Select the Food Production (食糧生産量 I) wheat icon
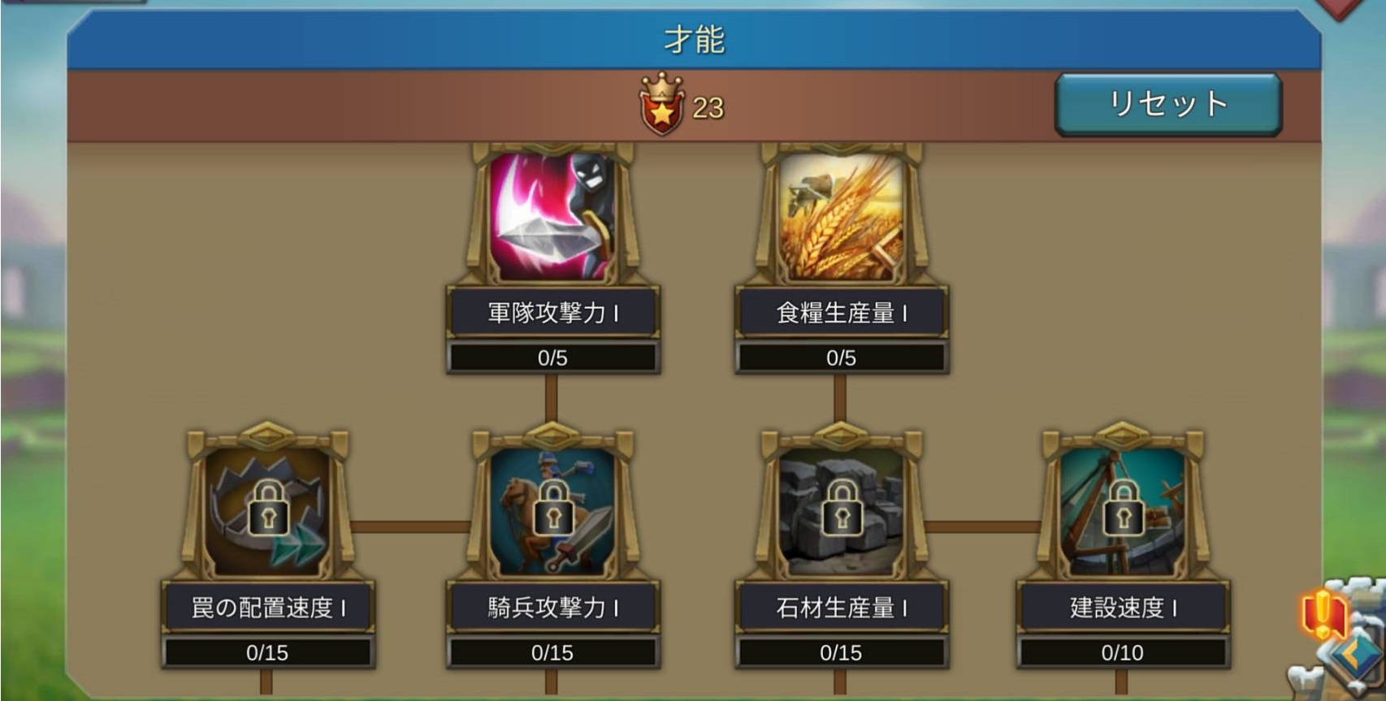The width and height of the screenshot is (1386, 701). click(x=841, y=216)
